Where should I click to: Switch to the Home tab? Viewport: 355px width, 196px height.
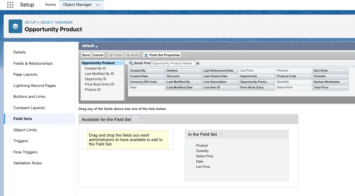50,5
